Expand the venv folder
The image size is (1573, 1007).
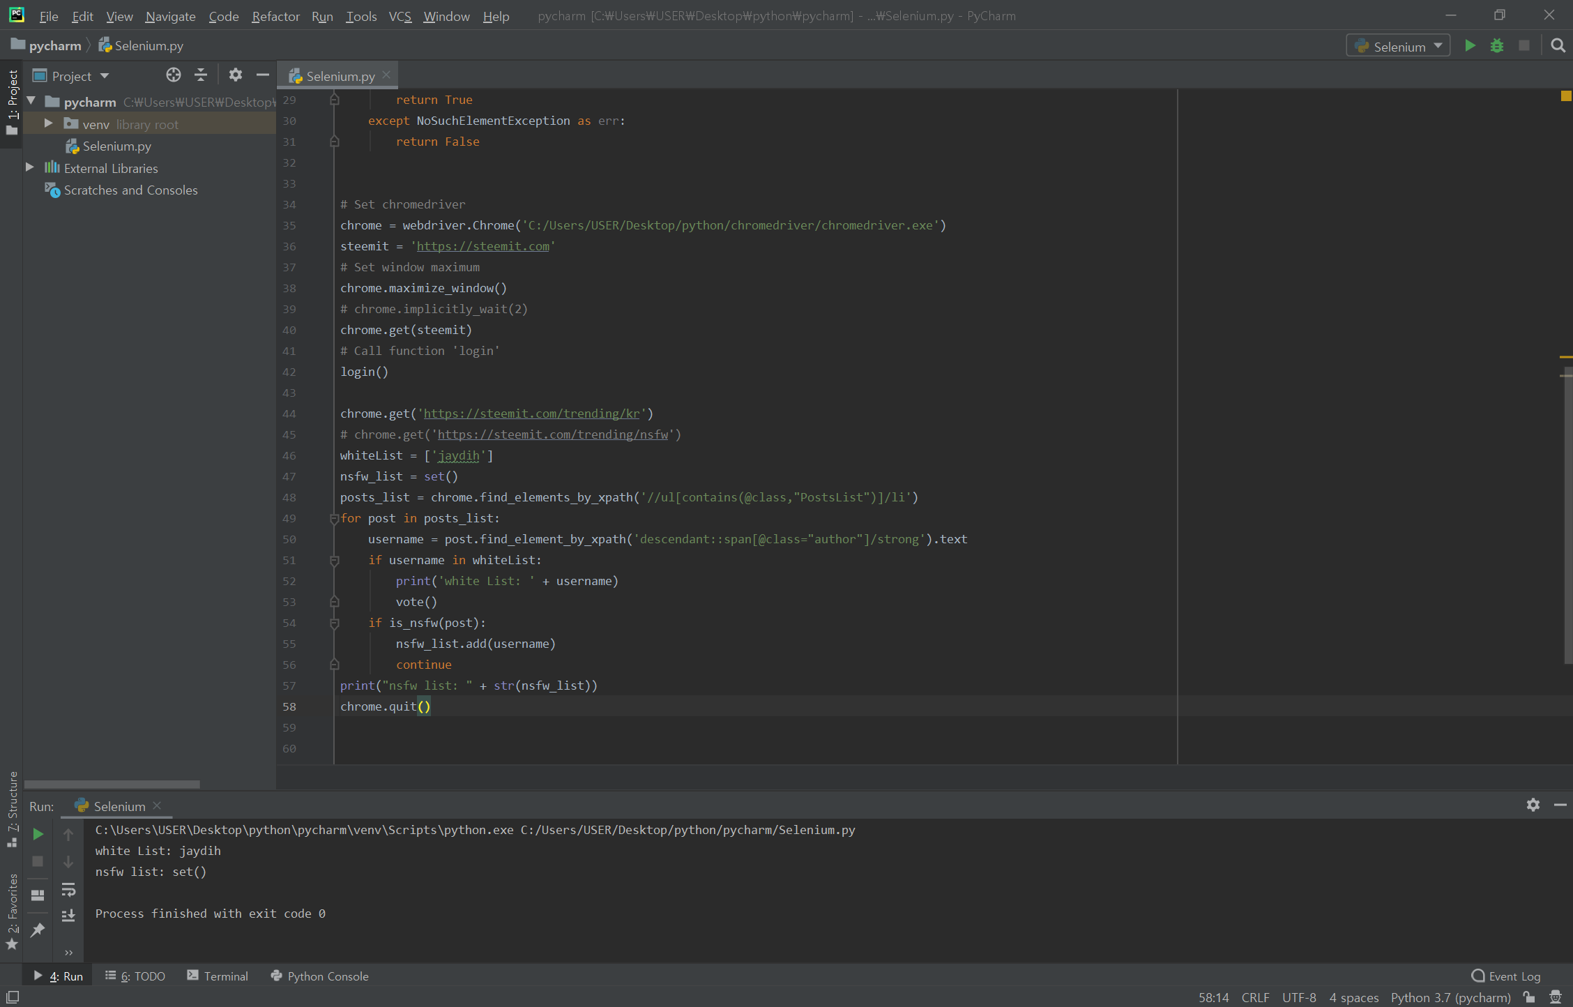(48, 123)
